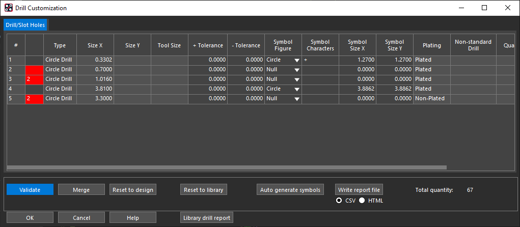520x227 pixels.
Task: Click the Tool Size column header
Action: pos(170,45)
